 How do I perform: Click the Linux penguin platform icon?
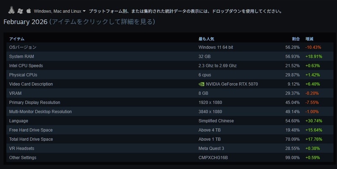(12, 11)
